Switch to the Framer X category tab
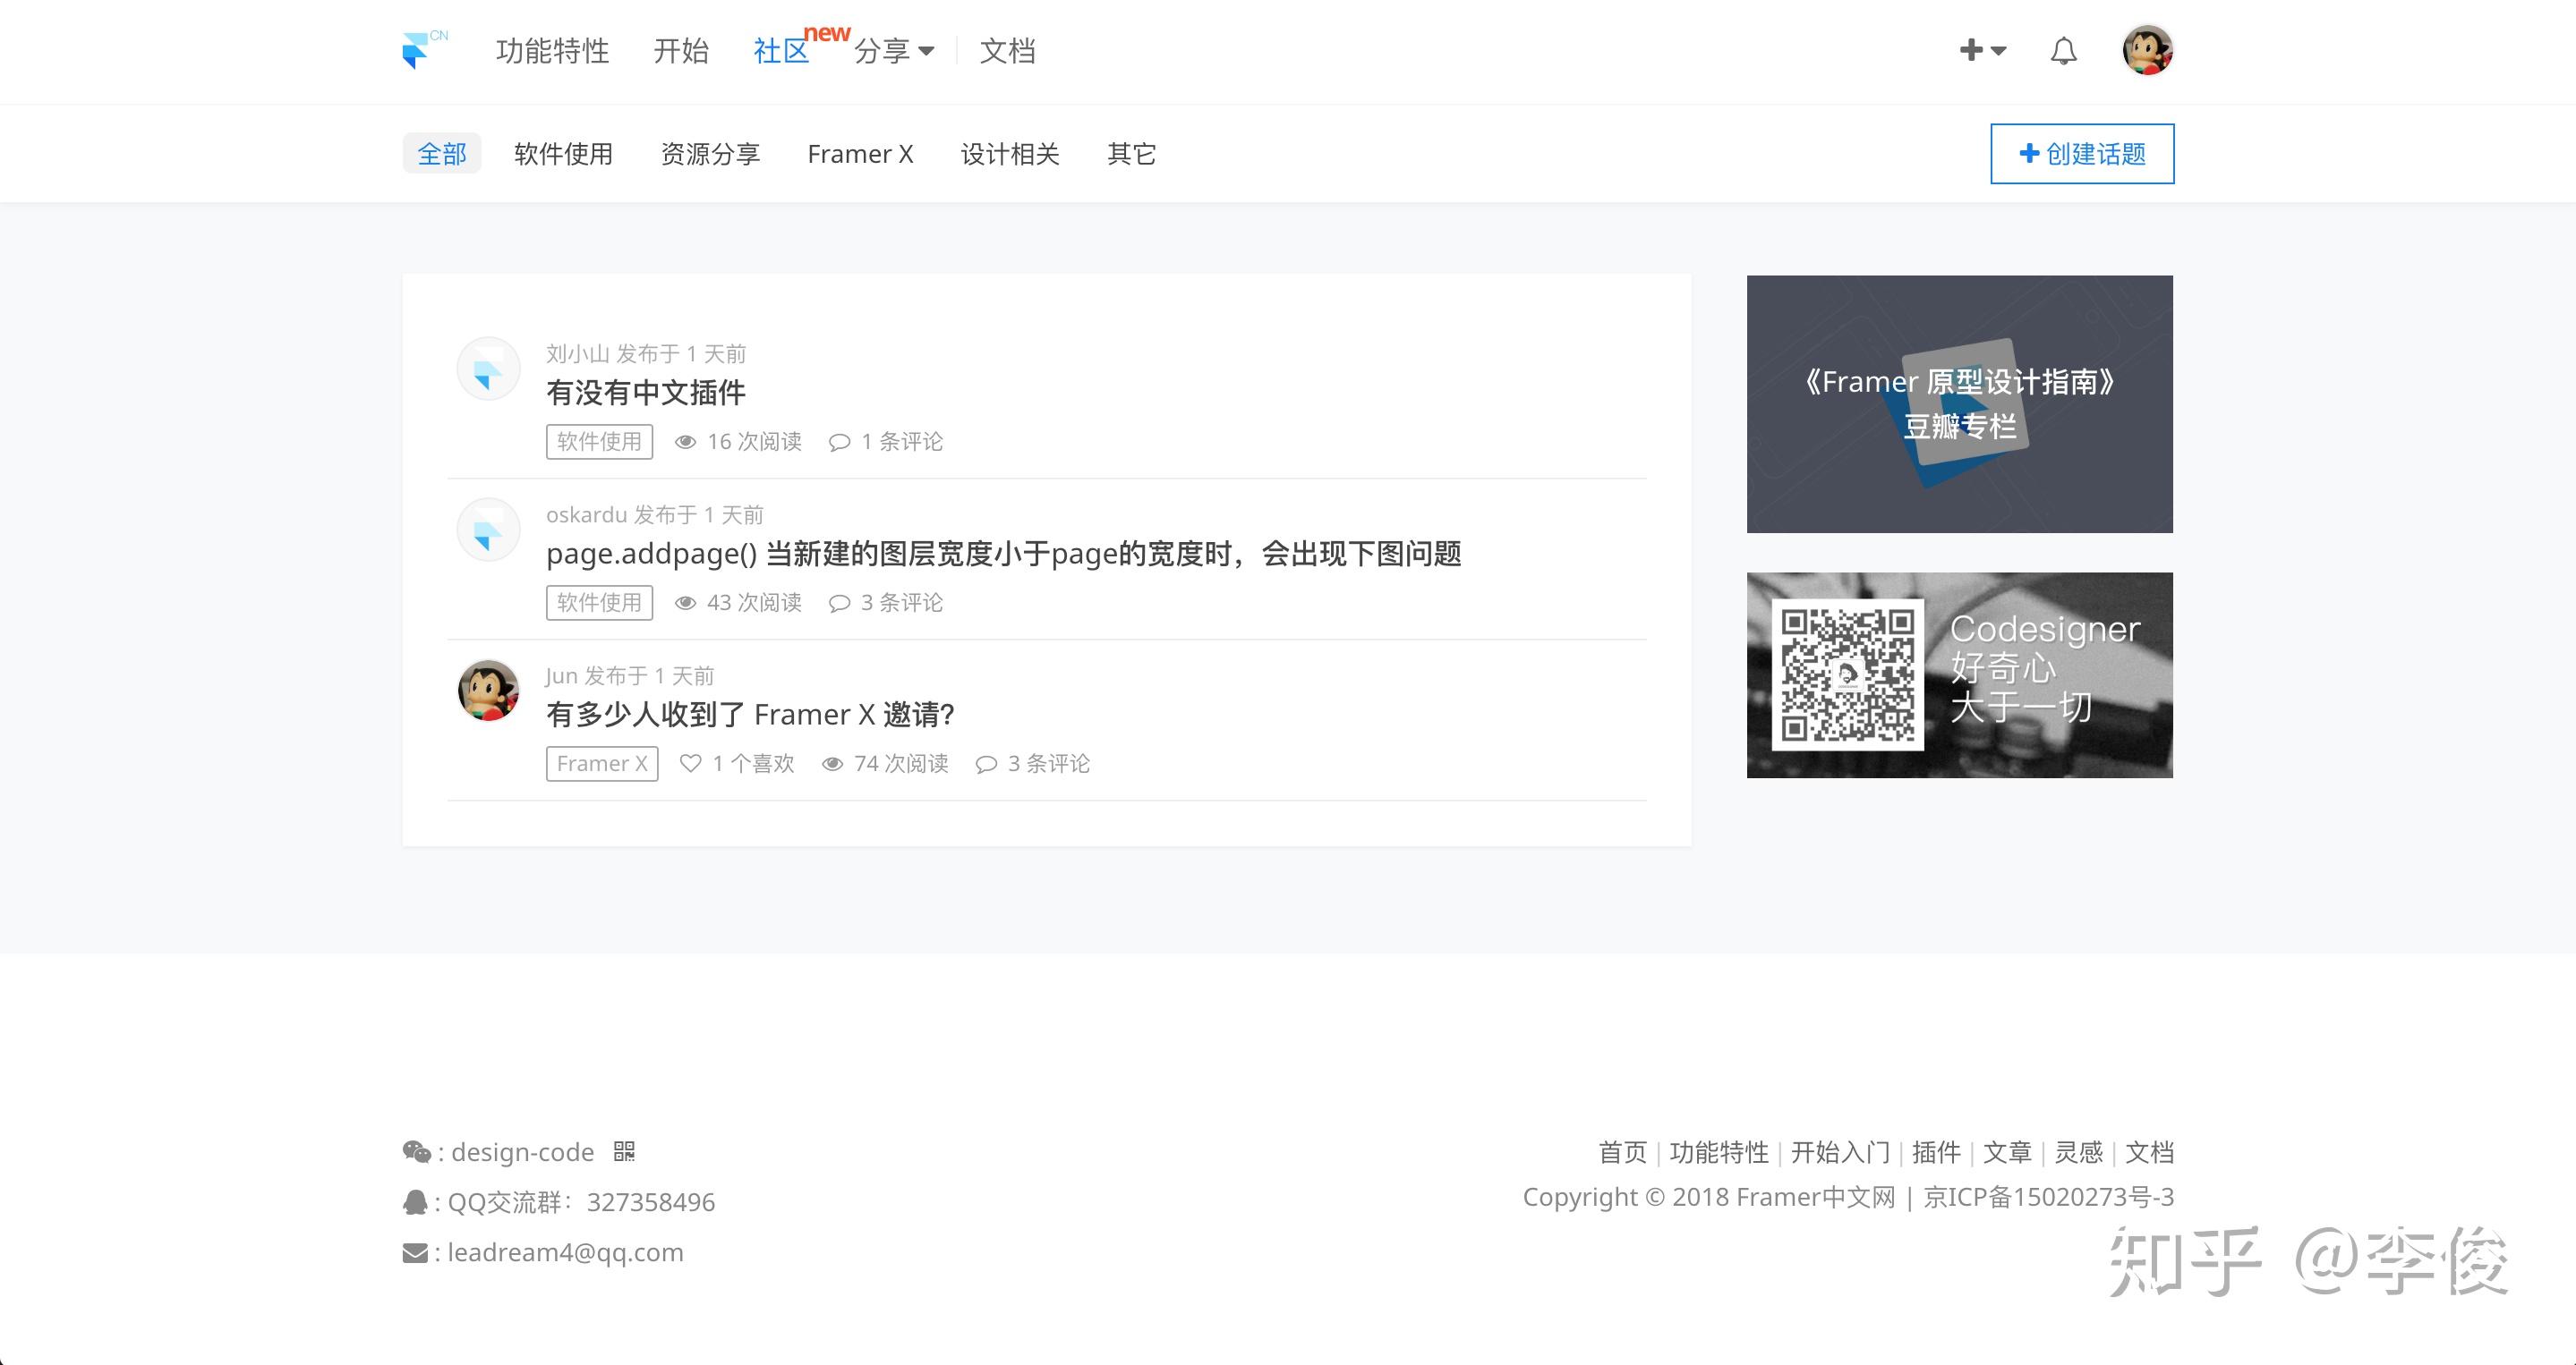The width and height of the screenshot is (2576, 1365). 860,154
